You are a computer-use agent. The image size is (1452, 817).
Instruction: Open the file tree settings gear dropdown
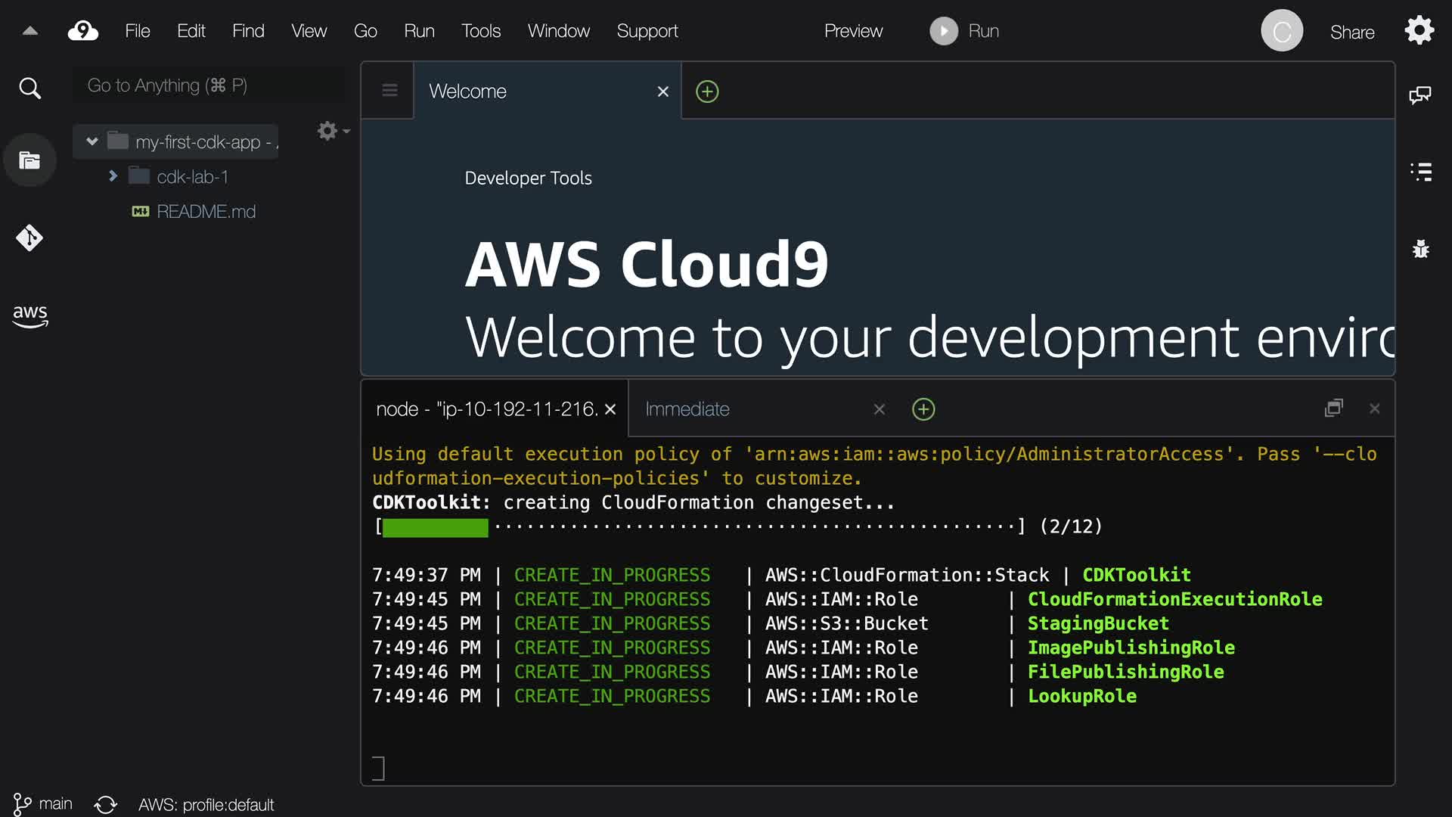pos(332,131)
